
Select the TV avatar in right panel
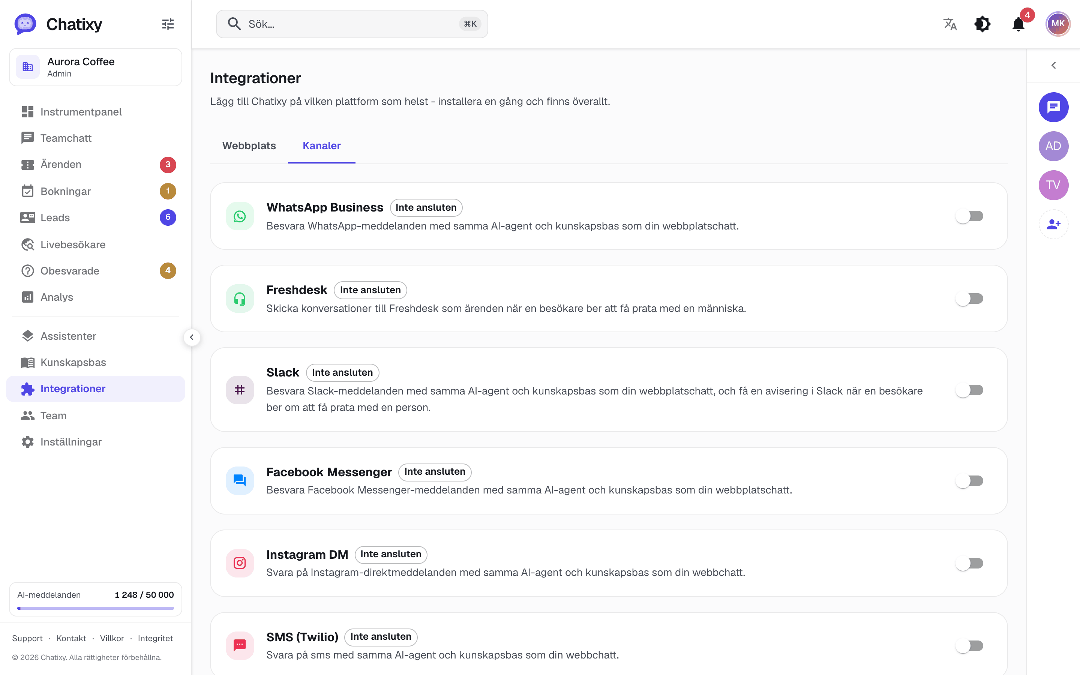point(1053,185)
